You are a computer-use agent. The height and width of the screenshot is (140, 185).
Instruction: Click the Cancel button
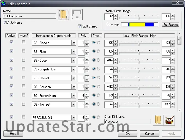(149, 133)
